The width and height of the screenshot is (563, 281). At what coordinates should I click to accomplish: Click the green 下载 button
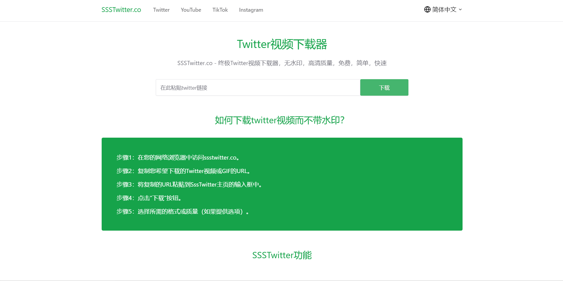(384, 88)
